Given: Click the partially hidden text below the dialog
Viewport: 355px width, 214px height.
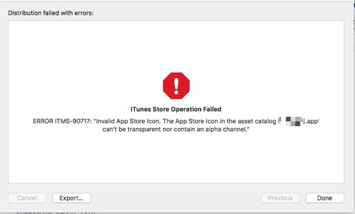Looking at the screenshot, I should [56, 212].
